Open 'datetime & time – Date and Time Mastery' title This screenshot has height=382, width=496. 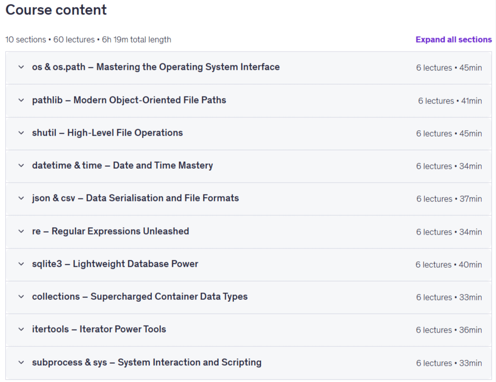click(123, 166)
